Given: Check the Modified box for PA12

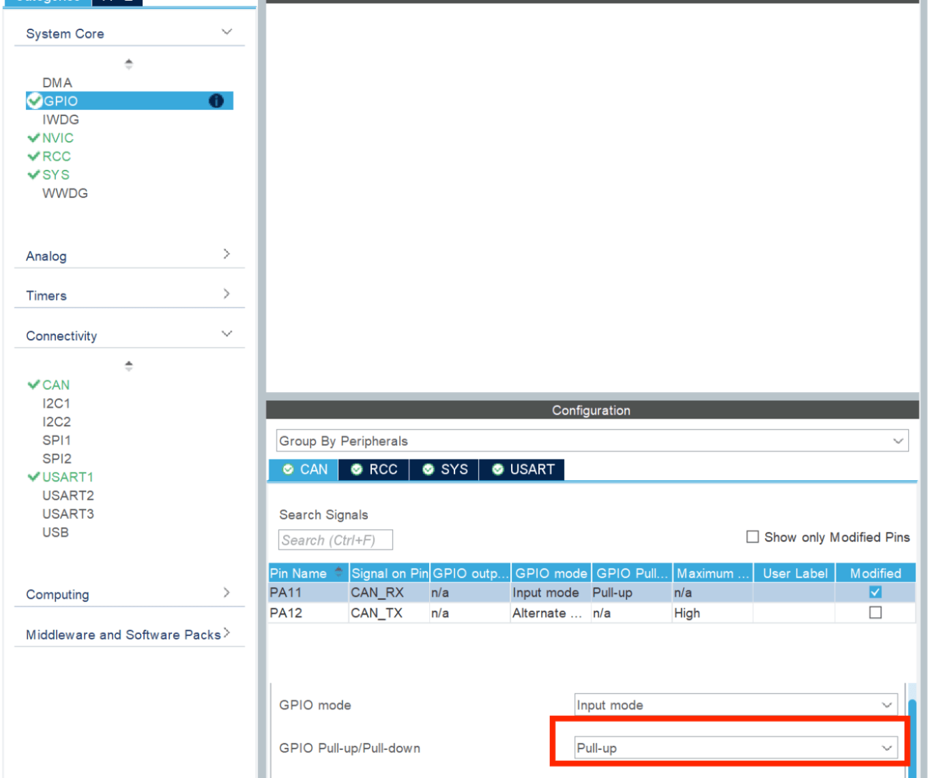Looking at the screenshot, I should (x=875, y=612).
